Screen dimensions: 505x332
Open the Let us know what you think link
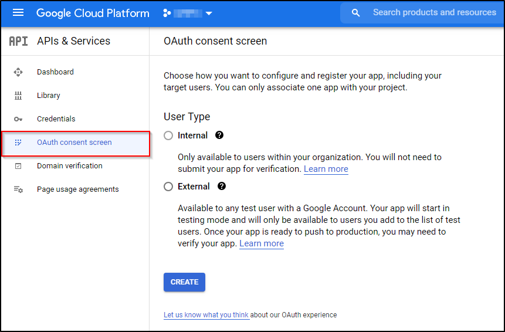click(x=206, y=315)
